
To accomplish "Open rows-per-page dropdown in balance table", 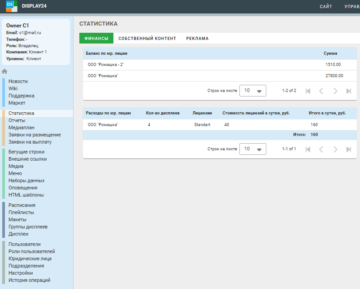I will (x=253, y=91).
